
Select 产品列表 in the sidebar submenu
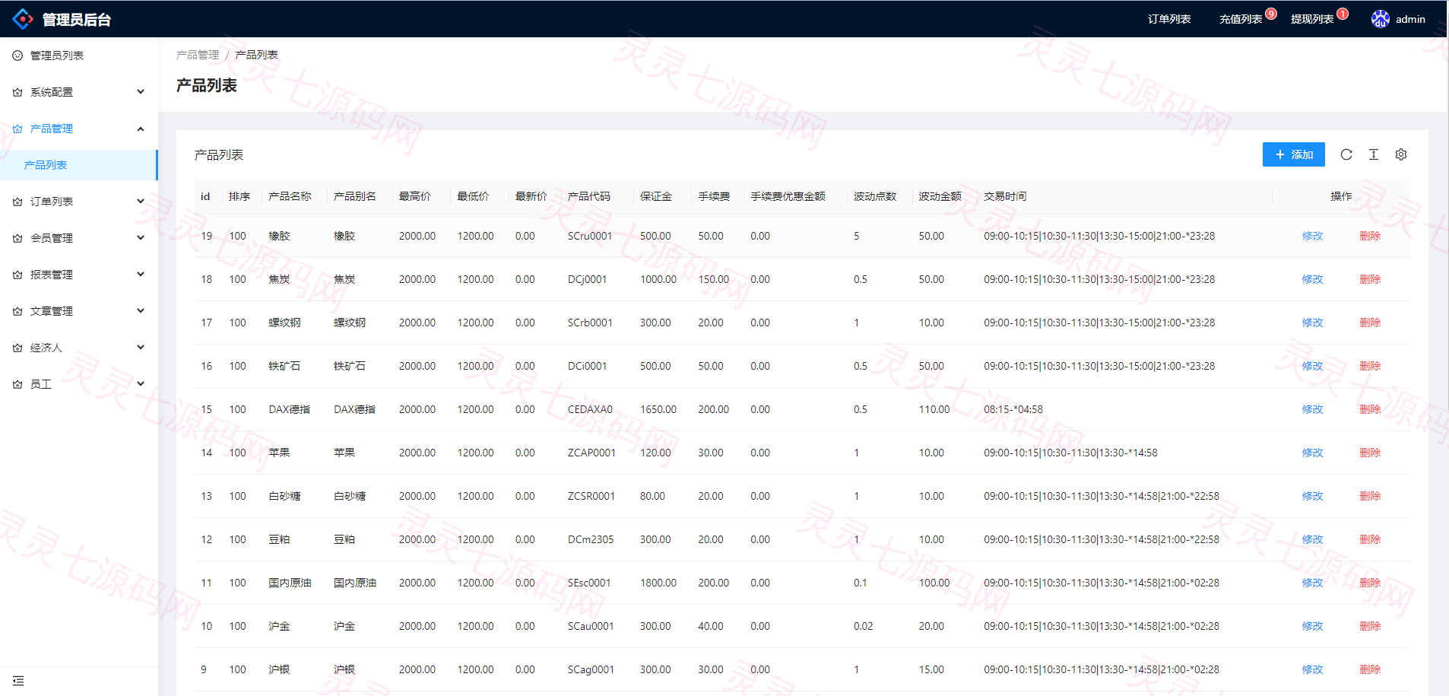tap(78, 165)
